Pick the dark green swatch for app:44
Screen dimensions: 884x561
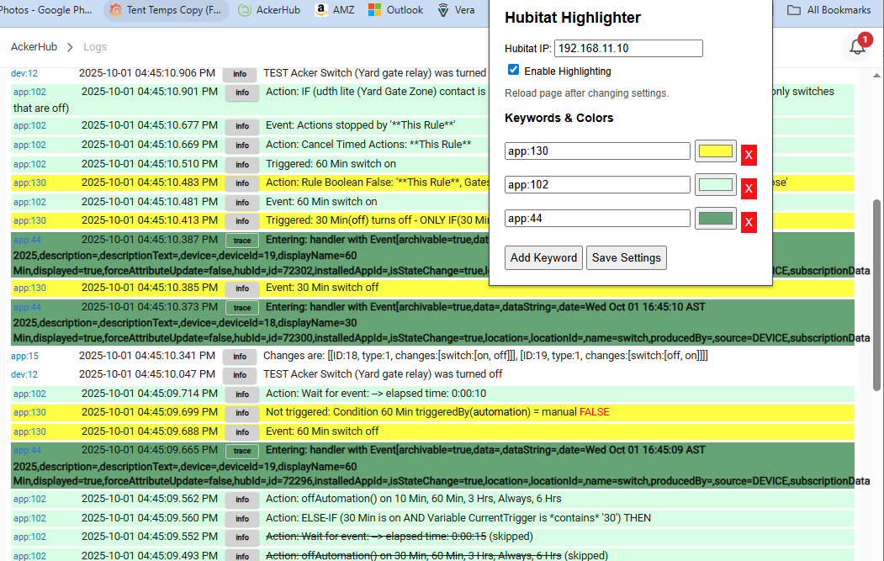click(x=716, y=219)
